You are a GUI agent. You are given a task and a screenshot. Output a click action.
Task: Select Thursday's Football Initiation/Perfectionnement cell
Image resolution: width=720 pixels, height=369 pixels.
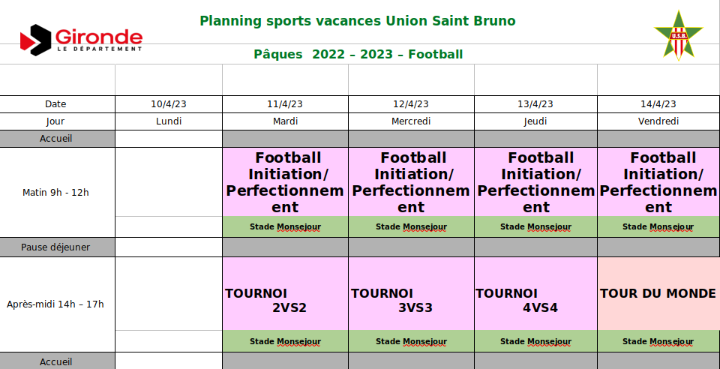point(535,182)
